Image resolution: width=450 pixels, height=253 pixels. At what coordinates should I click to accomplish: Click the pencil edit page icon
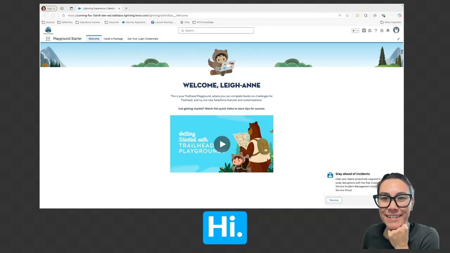click(x=398, y=39)
